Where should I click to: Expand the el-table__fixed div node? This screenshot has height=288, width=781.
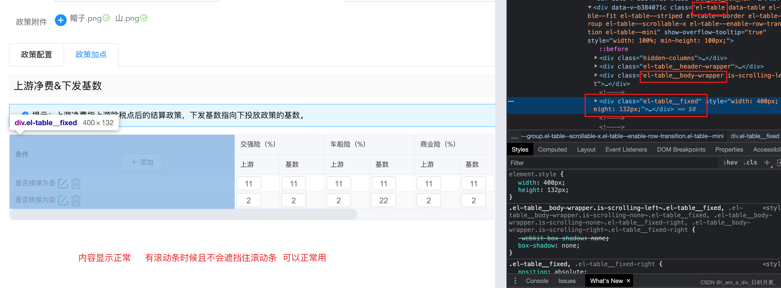[596, 101]
